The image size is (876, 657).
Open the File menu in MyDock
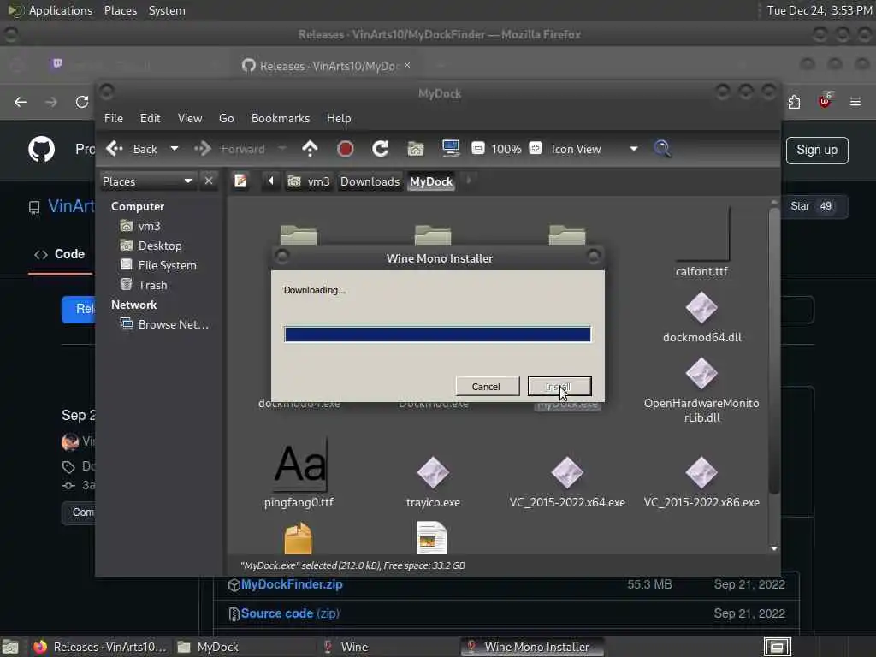pos(114,118)
